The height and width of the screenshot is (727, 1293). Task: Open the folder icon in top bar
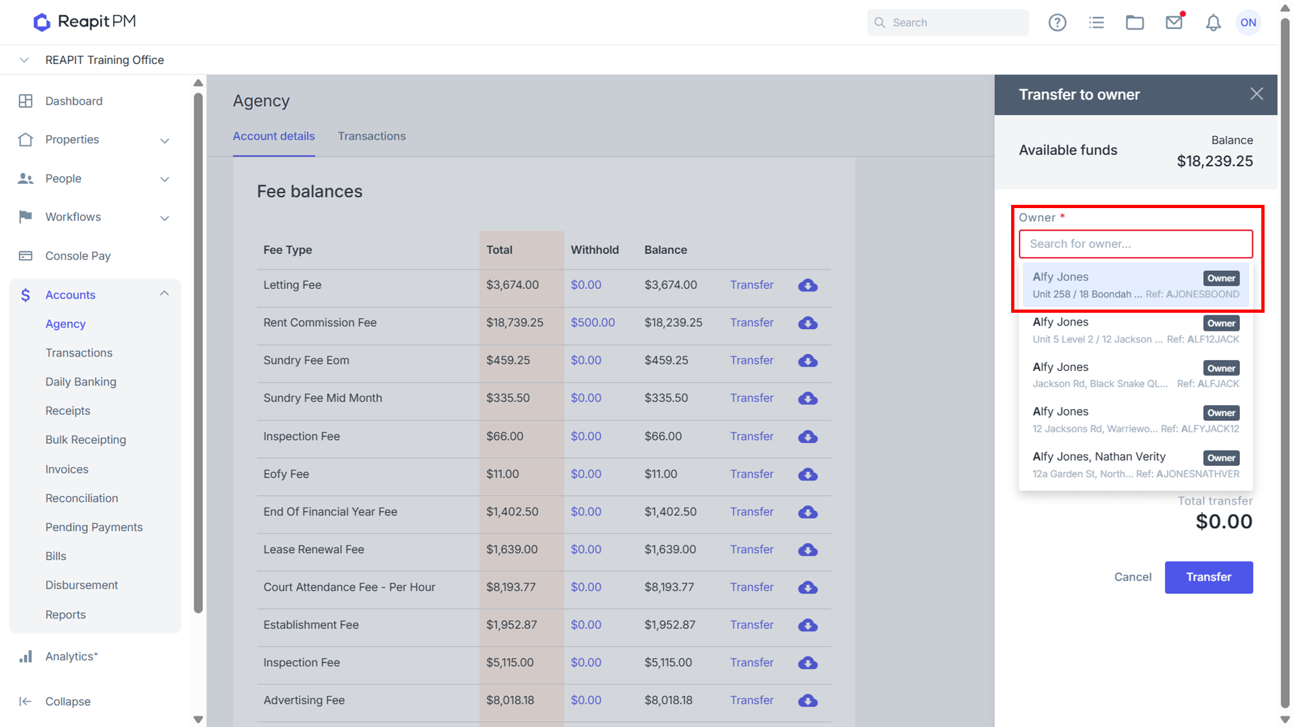click(x=1135, y=23)
